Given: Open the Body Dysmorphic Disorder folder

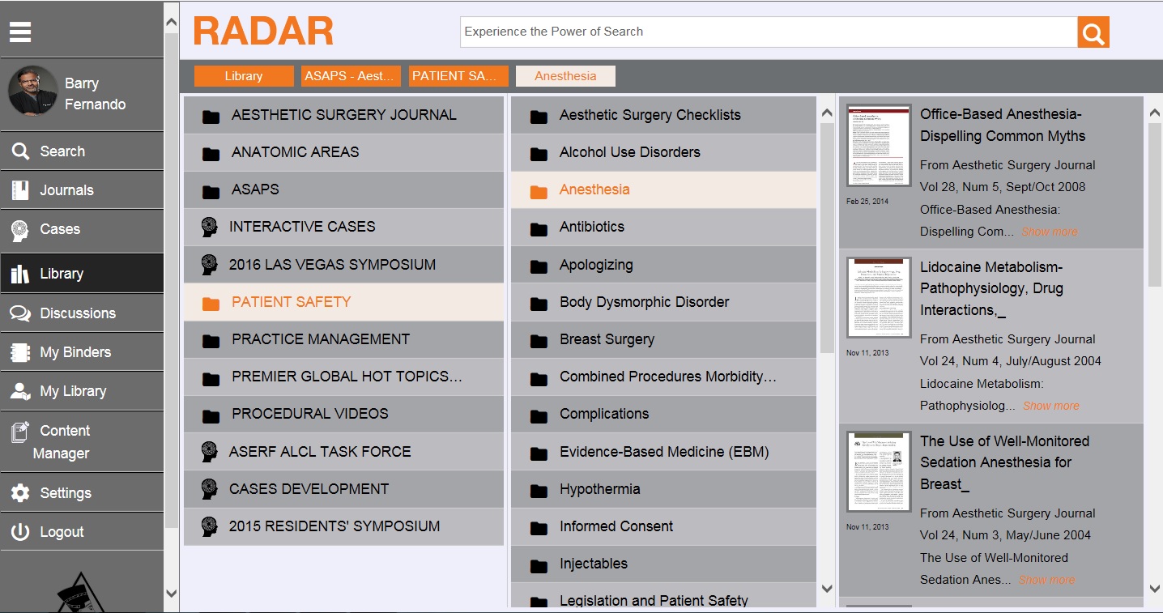Looking at the screenshot, I should pos(663,302).
